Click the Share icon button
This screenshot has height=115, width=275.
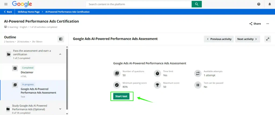pos(255,24)
